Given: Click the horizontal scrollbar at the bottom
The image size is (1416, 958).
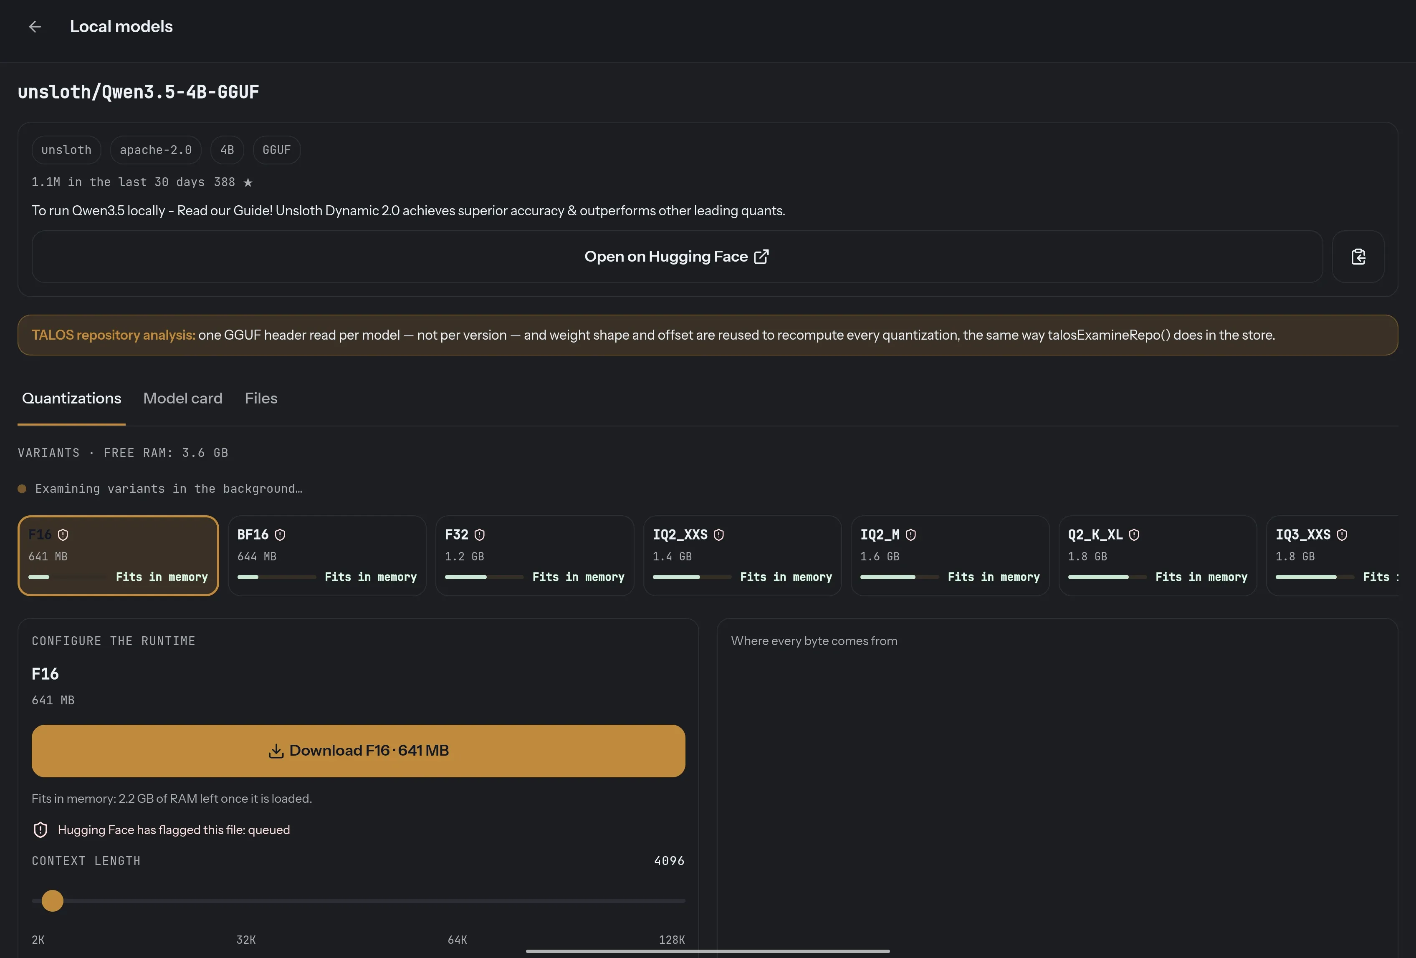Looking at the screenshot, I should click(708, 950).
